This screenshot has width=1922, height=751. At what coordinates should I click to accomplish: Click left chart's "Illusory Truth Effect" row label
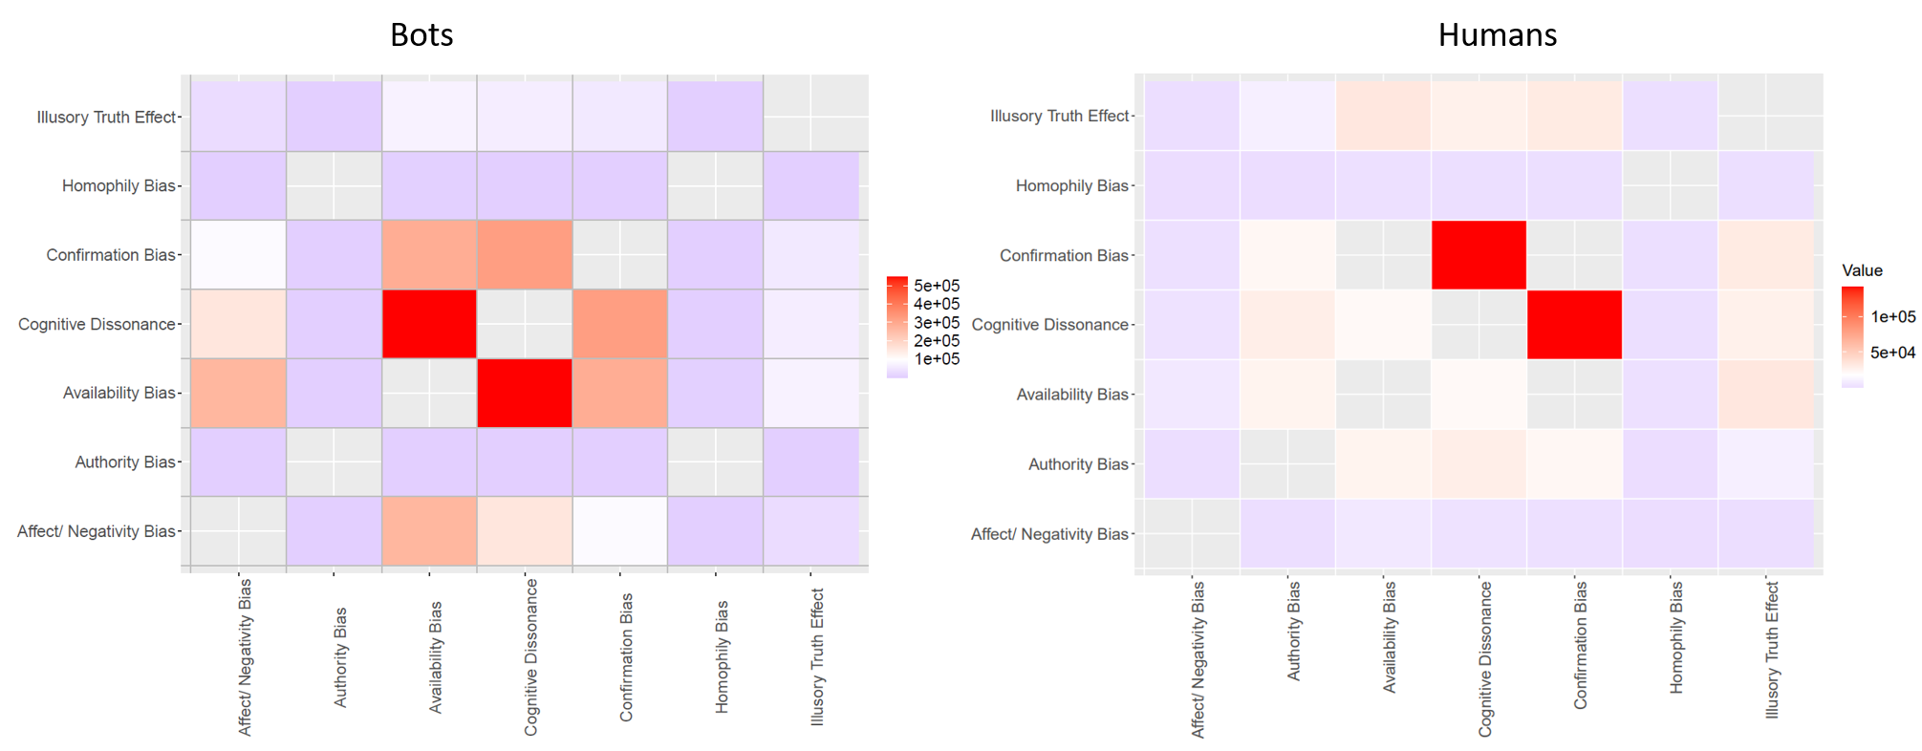pos(106,117)
